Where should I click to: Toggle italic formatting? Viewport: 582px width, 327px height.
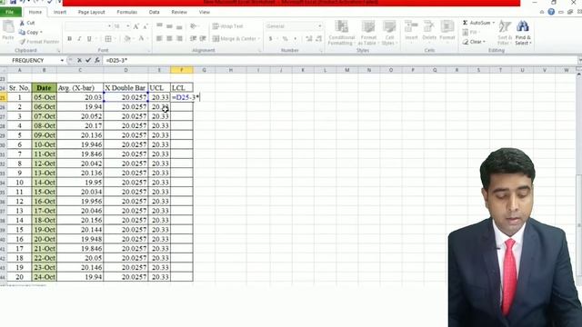pyautogui.click(x=79, y=38)
